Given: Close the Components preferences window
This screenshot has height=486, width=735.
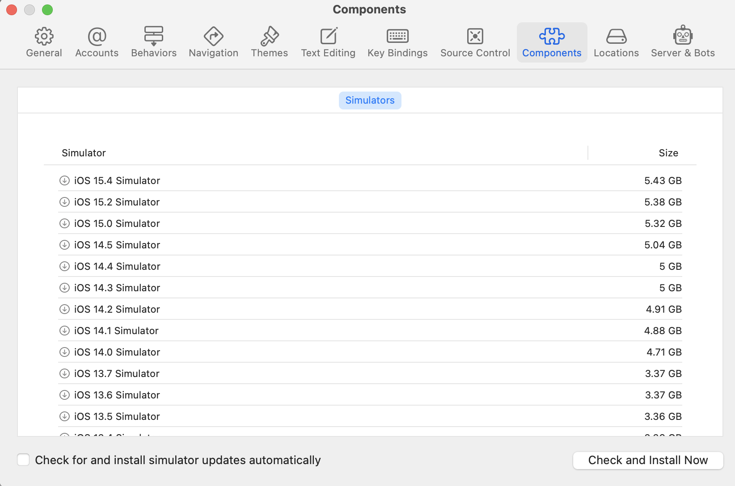Looking at the screenshot, I should coord(12,9).
